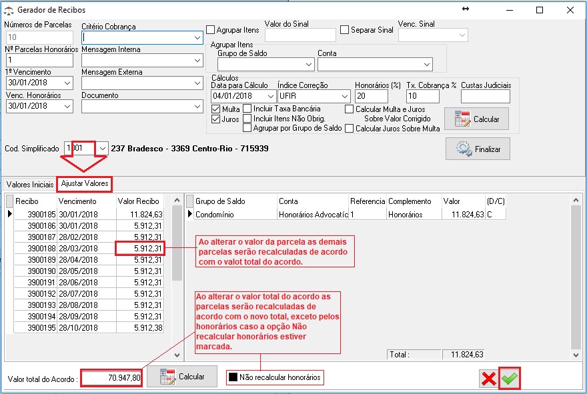Click the row pointer beside Condomínio
587x394 pixels.
189,214
